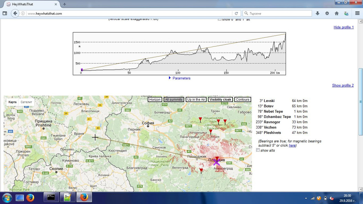This screenshot has height=204, width=363.
Task: Switch map to Сателит view
Action: click(x=26, y=102)
